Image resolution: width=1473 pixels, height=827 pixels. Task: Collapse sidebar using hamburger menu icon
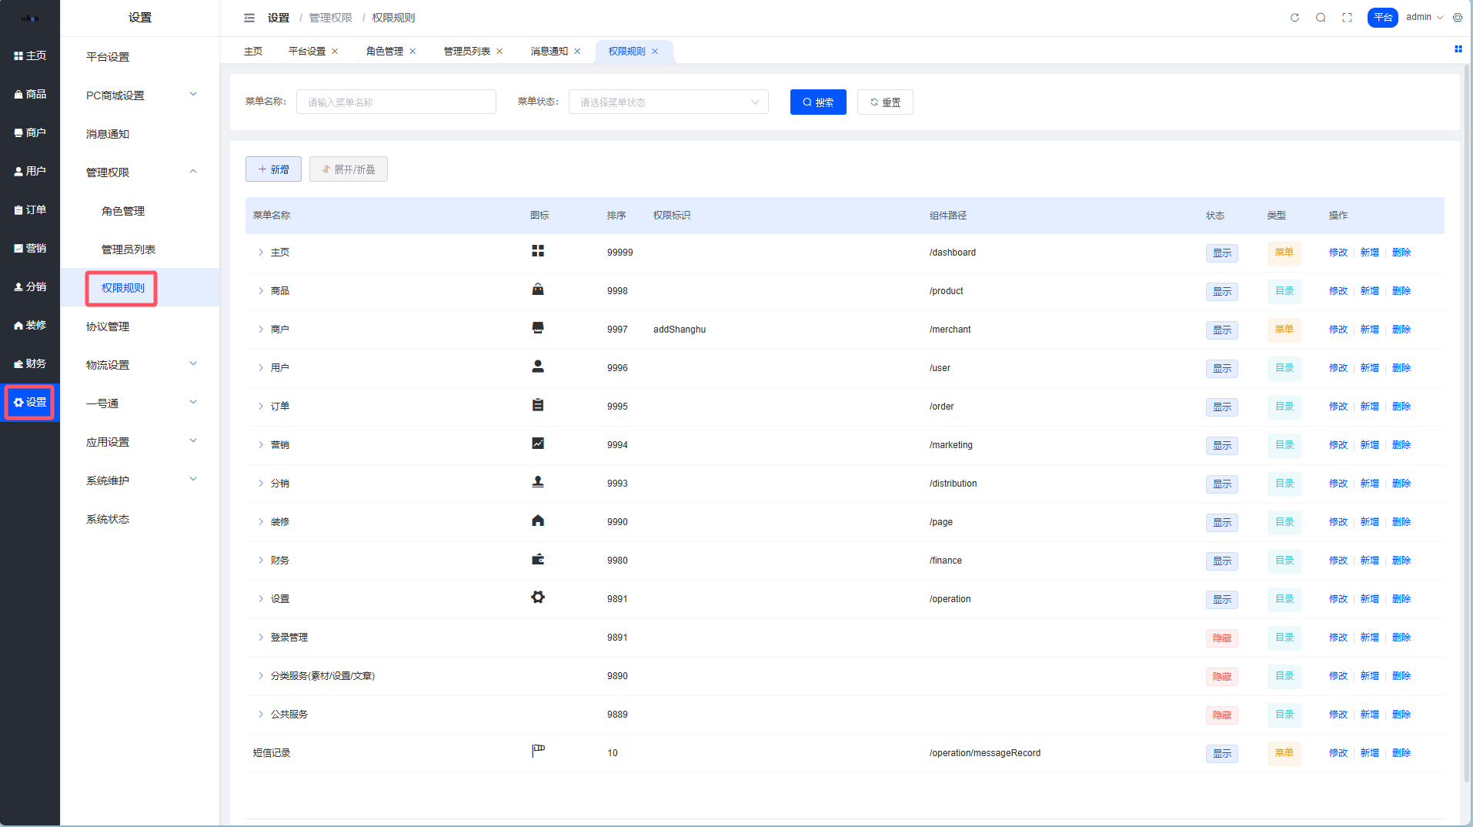(x=249, y=18)
